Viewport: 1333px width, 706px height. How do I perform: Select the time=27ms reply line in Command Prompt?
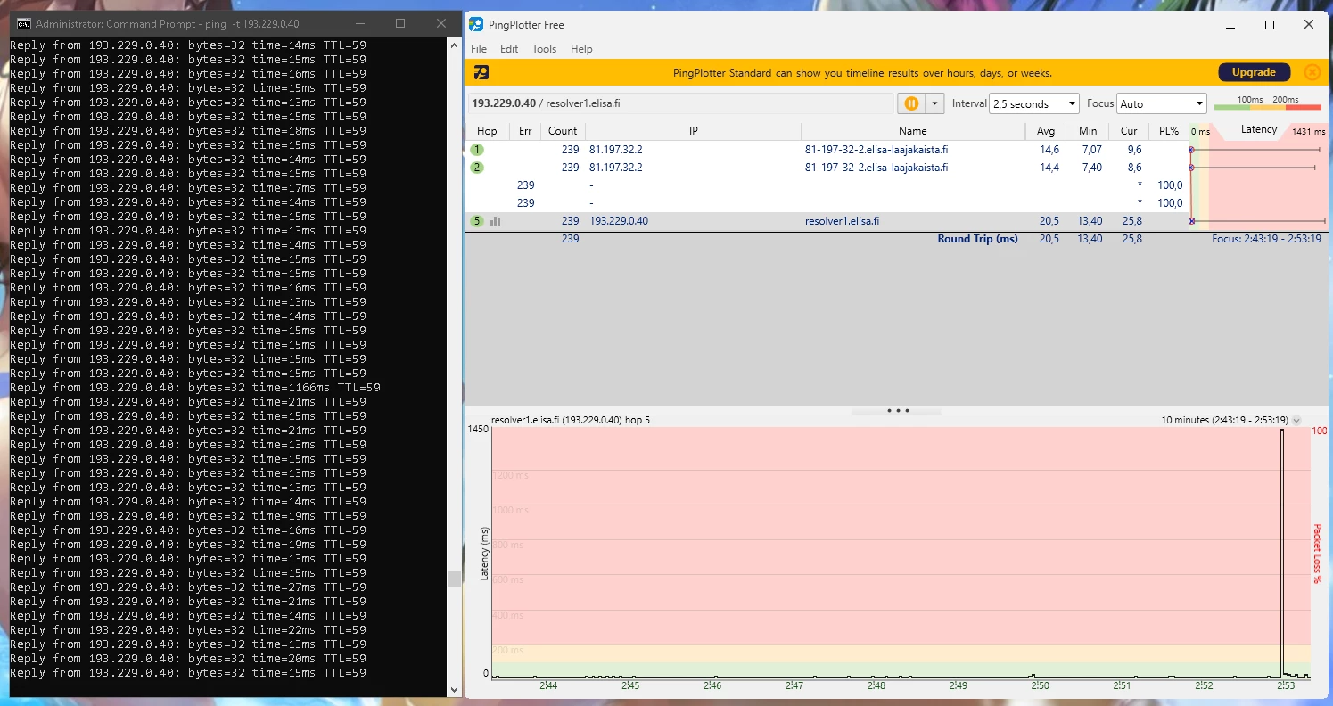click(x=188, y=587)
